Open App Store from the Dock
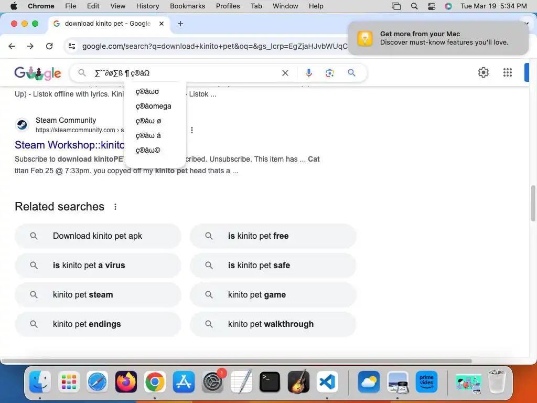Screen dimensions: 537x403 point(184,382)
